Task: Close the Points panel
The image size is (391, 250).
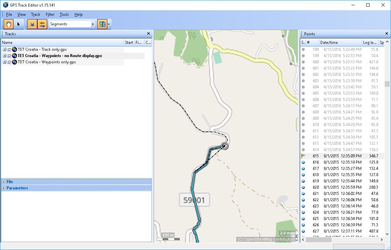Action: pyautogui.click(x=387, y=34)
